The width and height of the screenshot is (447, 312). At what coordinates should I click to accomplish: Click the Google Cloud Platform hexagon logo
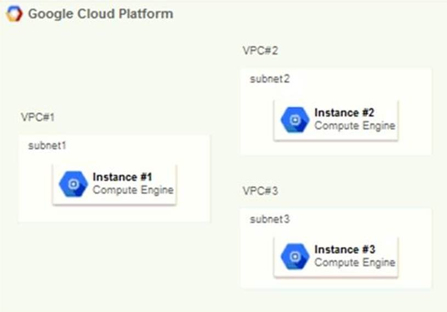pyautogui.click(x=14, y=14)
